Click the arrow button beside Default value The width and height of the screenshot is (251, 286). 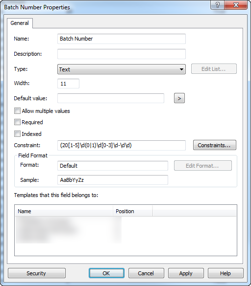click(x=179, y=98)
